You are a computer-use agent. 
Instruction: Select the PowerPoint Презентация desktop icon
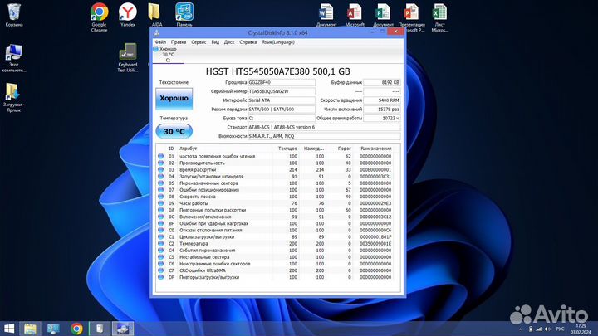[x=411, y=17]
